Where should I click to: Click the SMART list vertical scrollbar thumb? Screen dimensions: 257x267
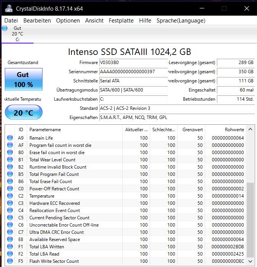[250, 220]
